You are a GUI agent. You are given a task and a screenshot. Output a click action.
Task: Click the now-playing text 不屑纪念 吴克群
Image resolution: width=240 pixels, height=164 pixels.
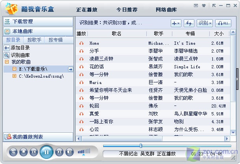(137, 154)
